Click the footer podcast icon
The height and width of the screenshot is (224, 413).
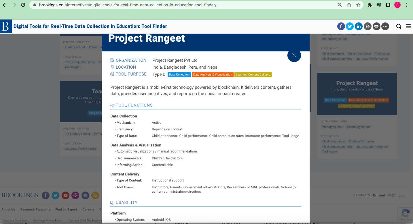click(x=75, y=196)
